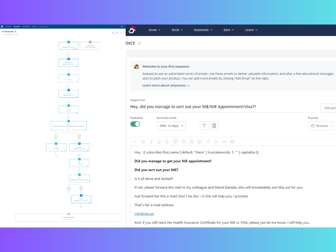Preview the email in Browser mode
The height and width of the screenshot is (252, 336).
coord(319,126)
